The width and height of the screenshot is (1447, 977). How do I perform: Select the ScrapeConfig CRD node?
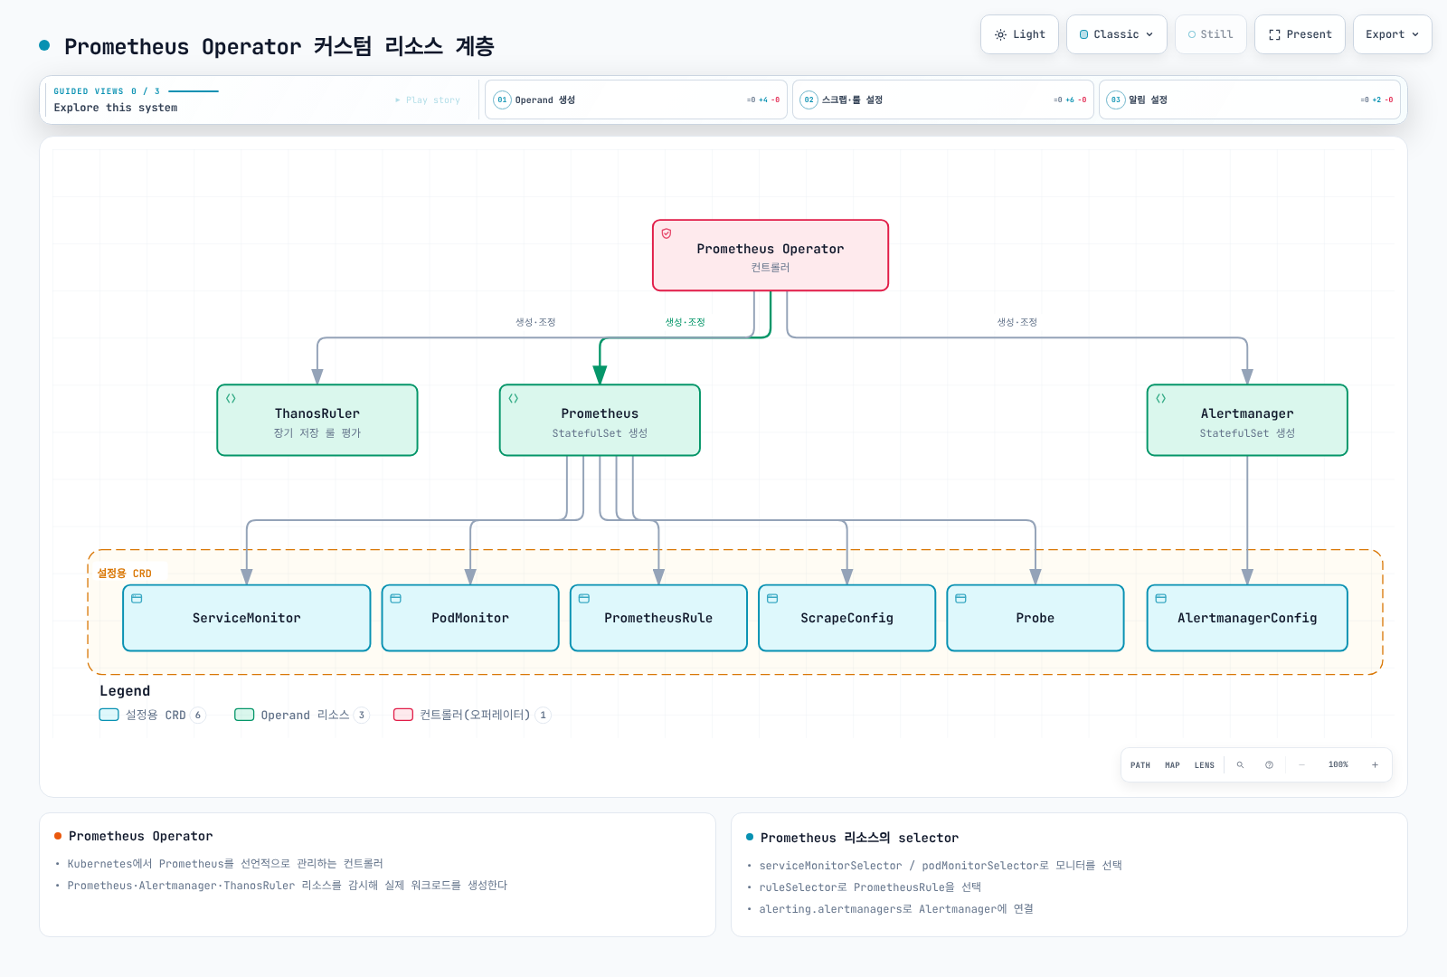coord(846,618)
